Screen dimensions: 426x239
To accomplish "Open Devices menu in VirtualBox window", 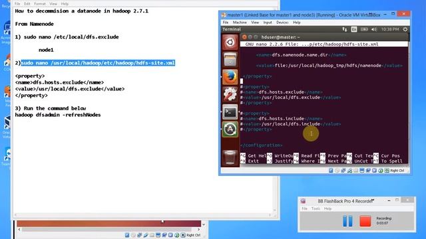I will pyautogui.click(x=282, y=23).
